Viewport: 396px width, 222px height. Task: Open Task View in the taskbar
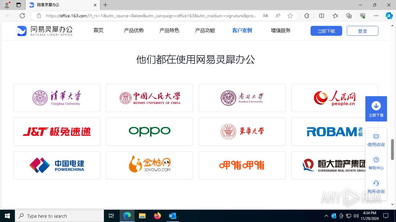tap(111, 216)
